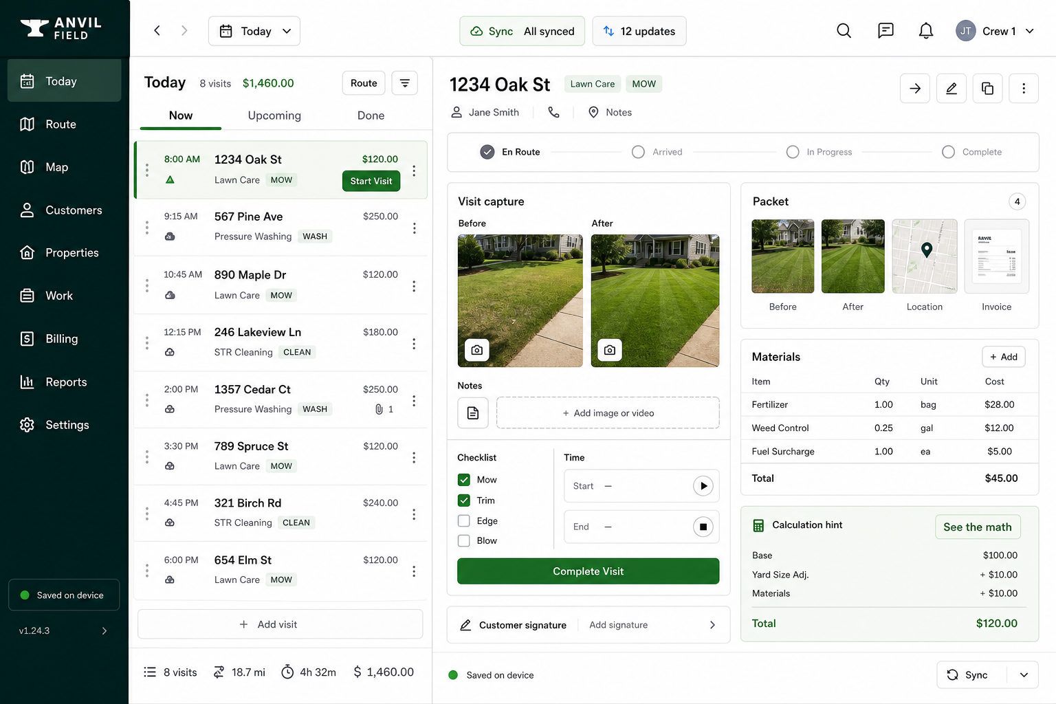Open messages chat icon
This screenshot has height=704, width=1056.
click(885, 31)
